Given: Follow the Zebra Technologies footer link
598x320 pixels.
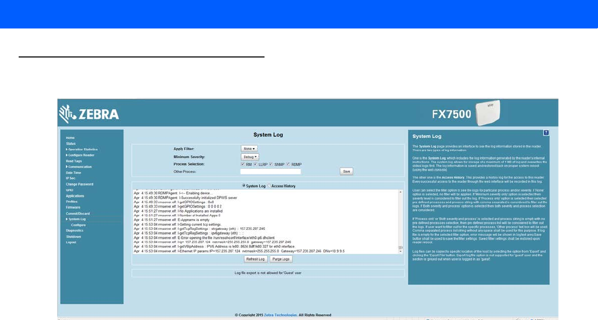Looking at the screenshot, I should point(280,315).
